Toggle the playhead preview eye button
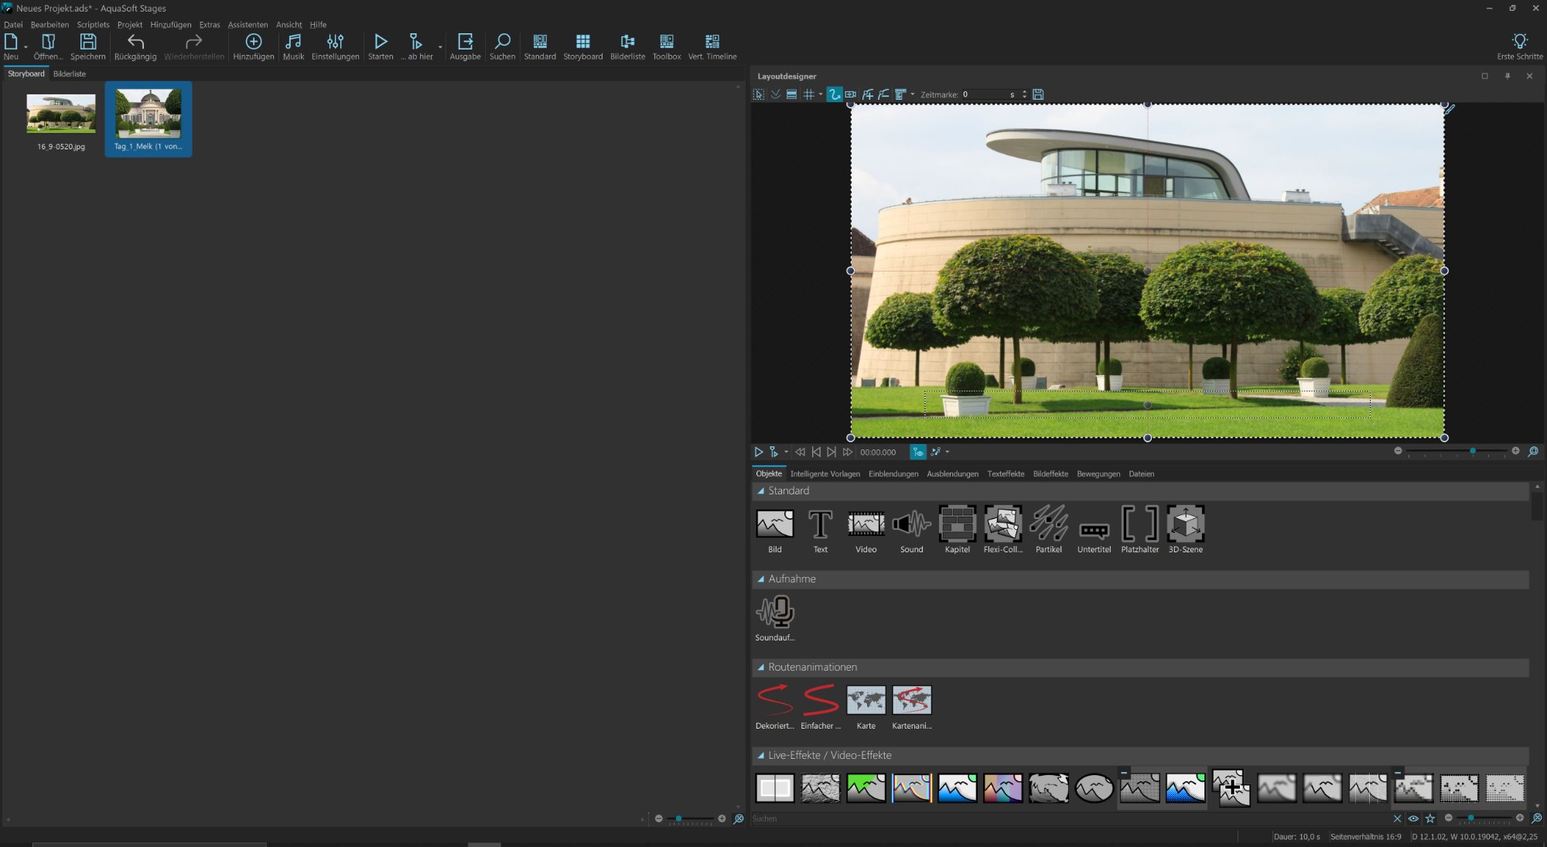Image resolution: width=1547 pixels, height=847 pixels. [917, 452]
